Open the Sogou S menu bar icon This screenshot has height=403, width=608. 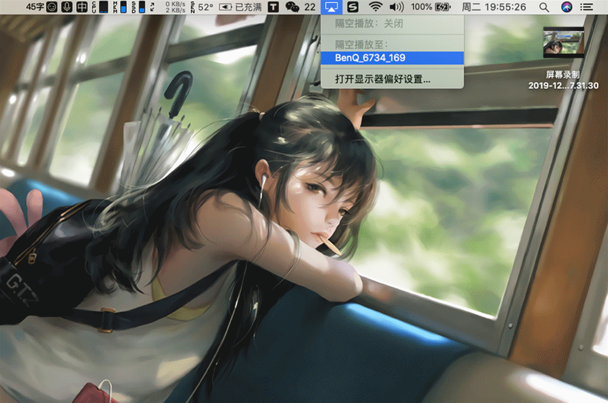tap(353, 7)
